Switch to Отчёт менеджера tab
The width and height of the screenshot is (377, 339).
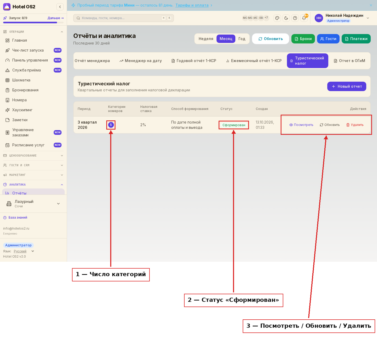click(92, 61)
